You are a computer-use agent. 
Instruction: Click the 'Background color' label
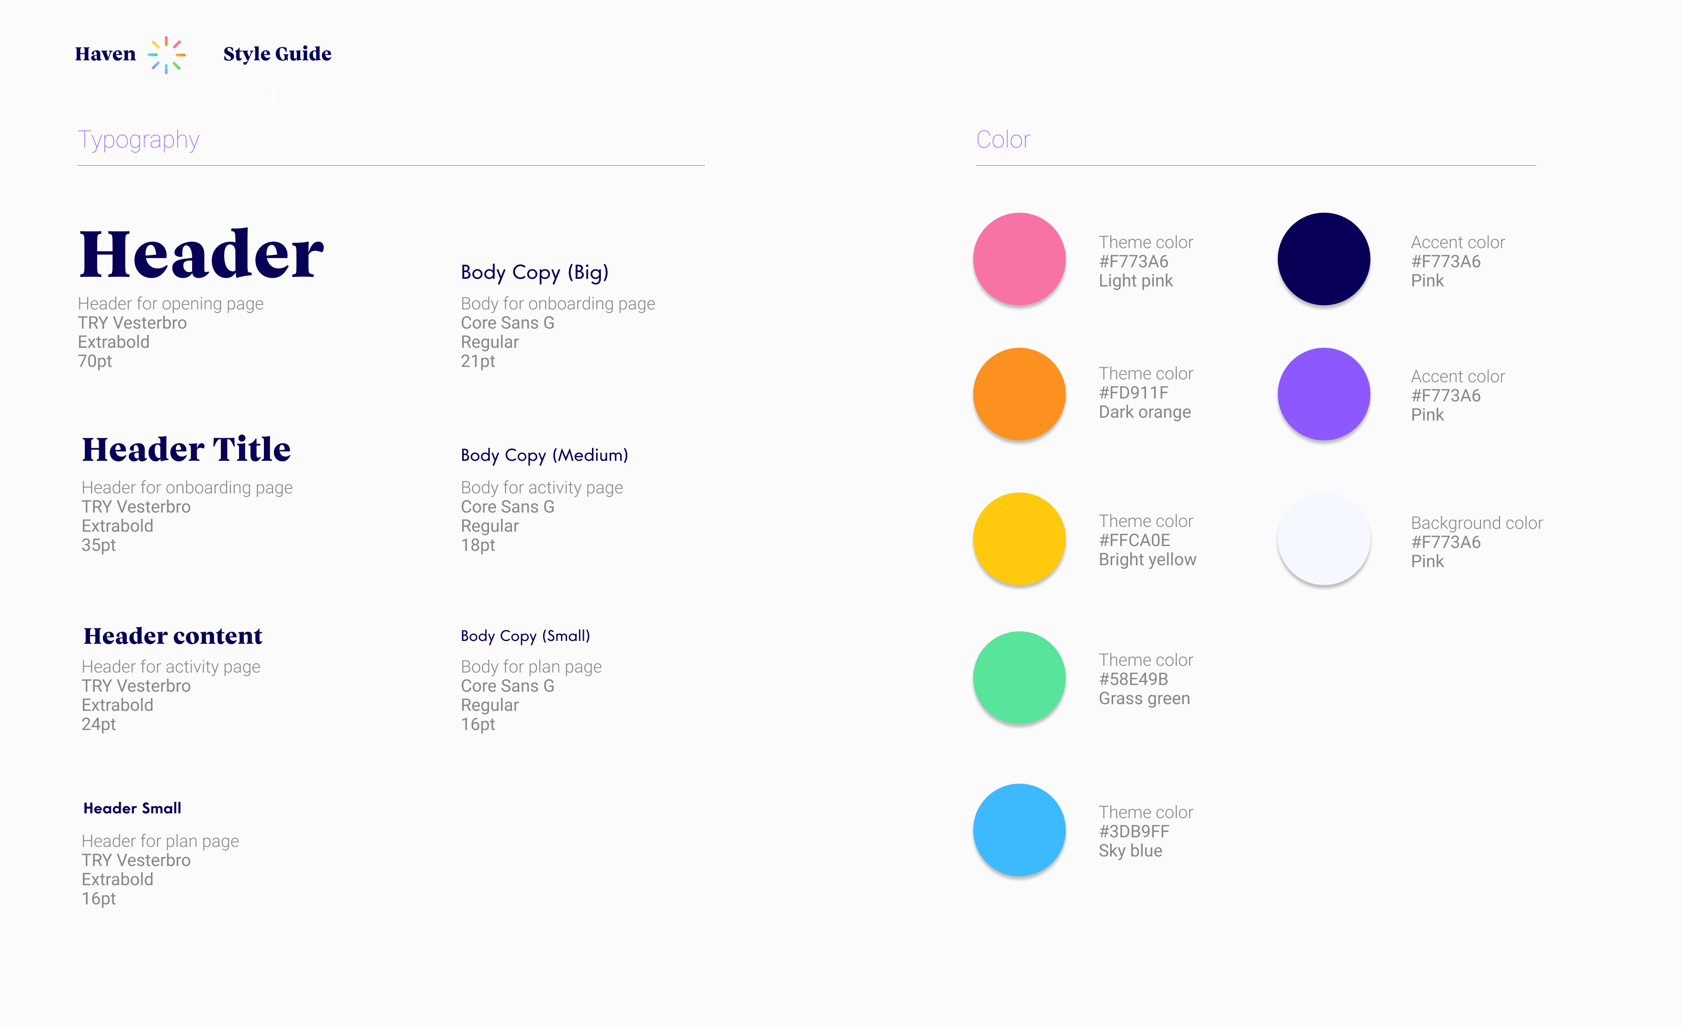pyautogui.click(x=1477, y=523)
